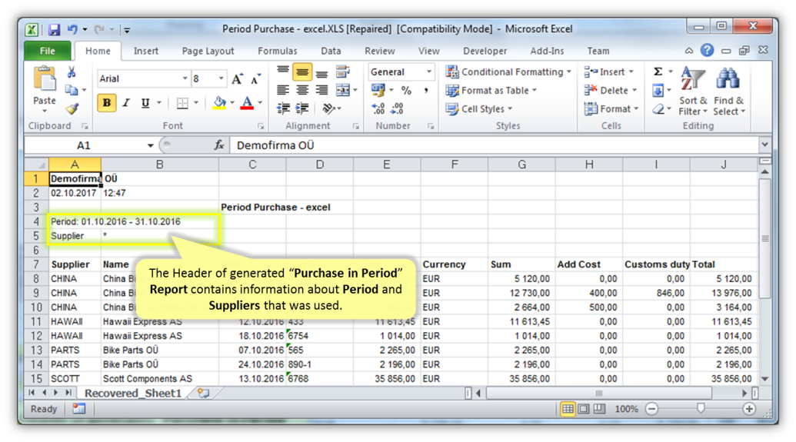Decrease decimal places

click(x=398, y=108)
